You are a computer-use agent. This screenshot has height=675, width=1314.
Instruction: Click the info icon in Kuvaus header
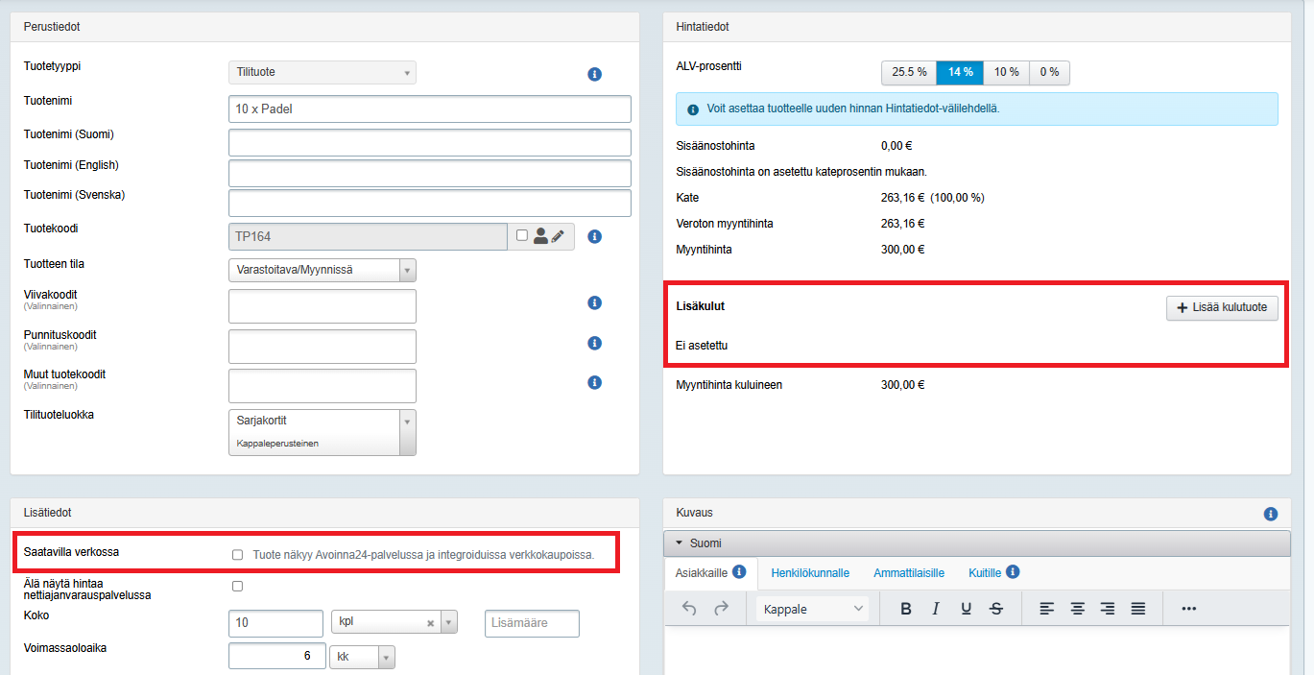1271,514
